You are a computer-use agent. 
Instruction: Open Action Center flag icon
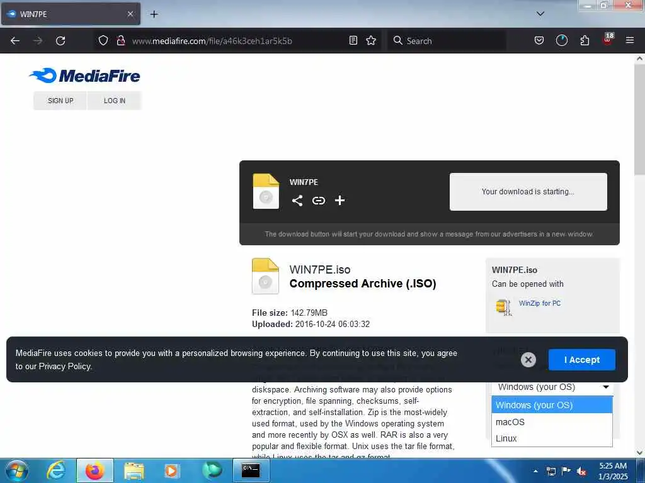point(566,471)
